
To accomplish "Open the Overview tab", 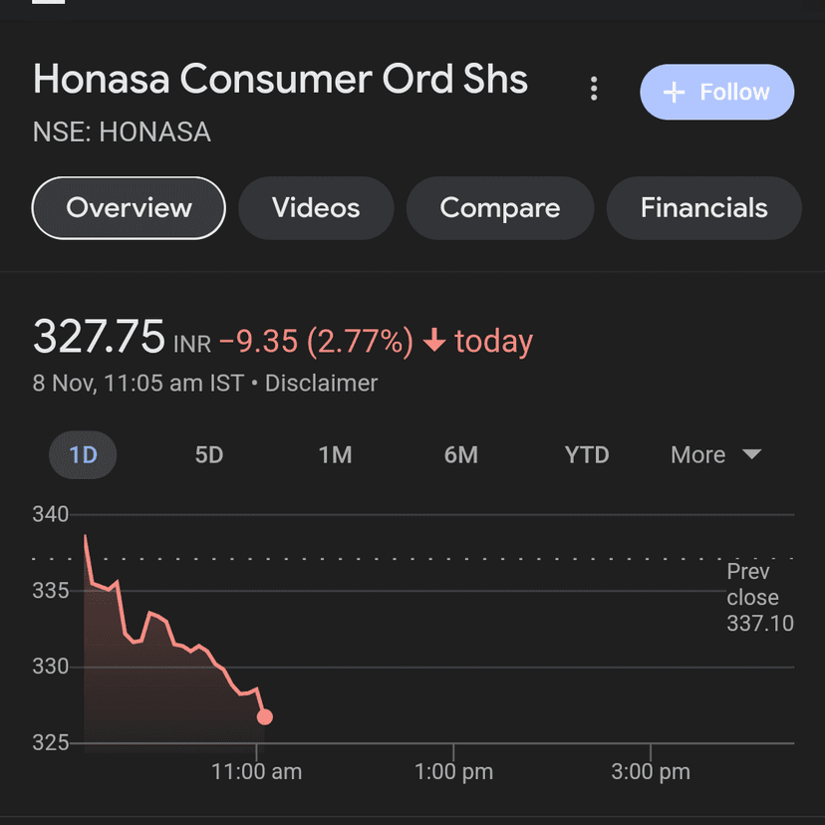I will pos(129,208).
